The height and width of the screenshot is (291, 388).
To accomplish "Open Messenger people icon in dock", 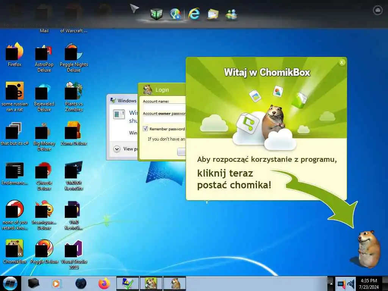I will pyautogui.click(x=232, y=14).
